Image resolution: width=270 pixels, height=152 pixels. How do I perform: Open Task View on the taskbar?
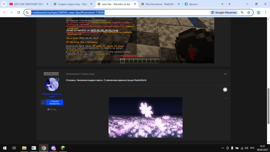point(14,148)
